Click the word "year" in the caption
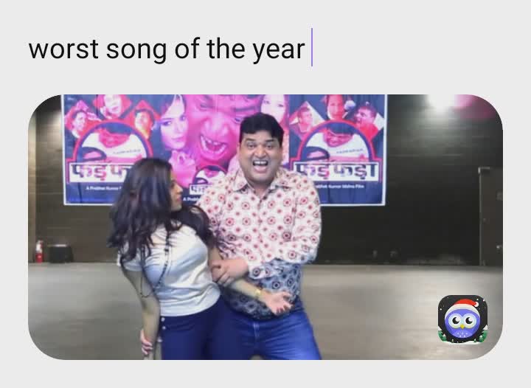 pyautogui.click(x=279, y=50)
